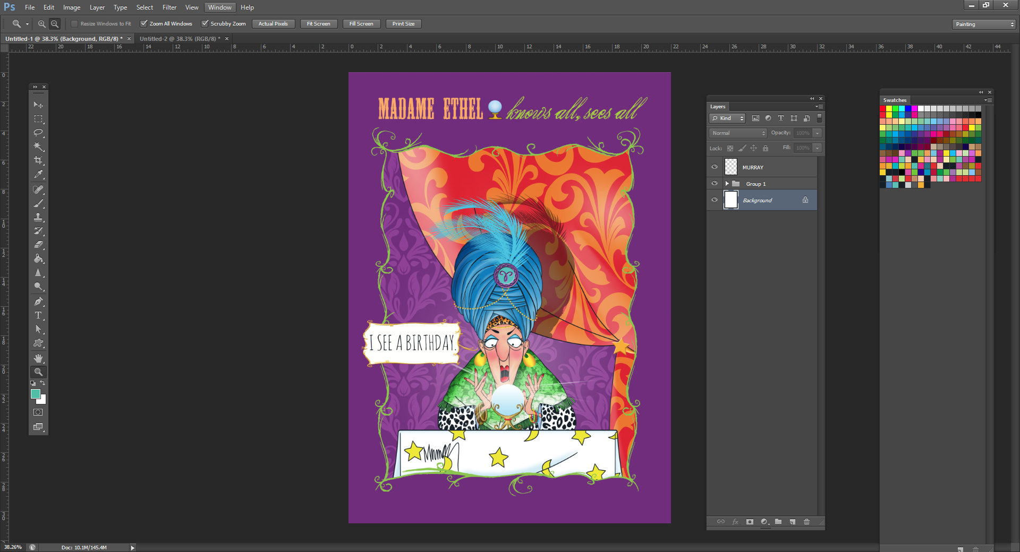The image size is (1020, 552).
Task: Select the Lasso tool
Action: [38, 133]
